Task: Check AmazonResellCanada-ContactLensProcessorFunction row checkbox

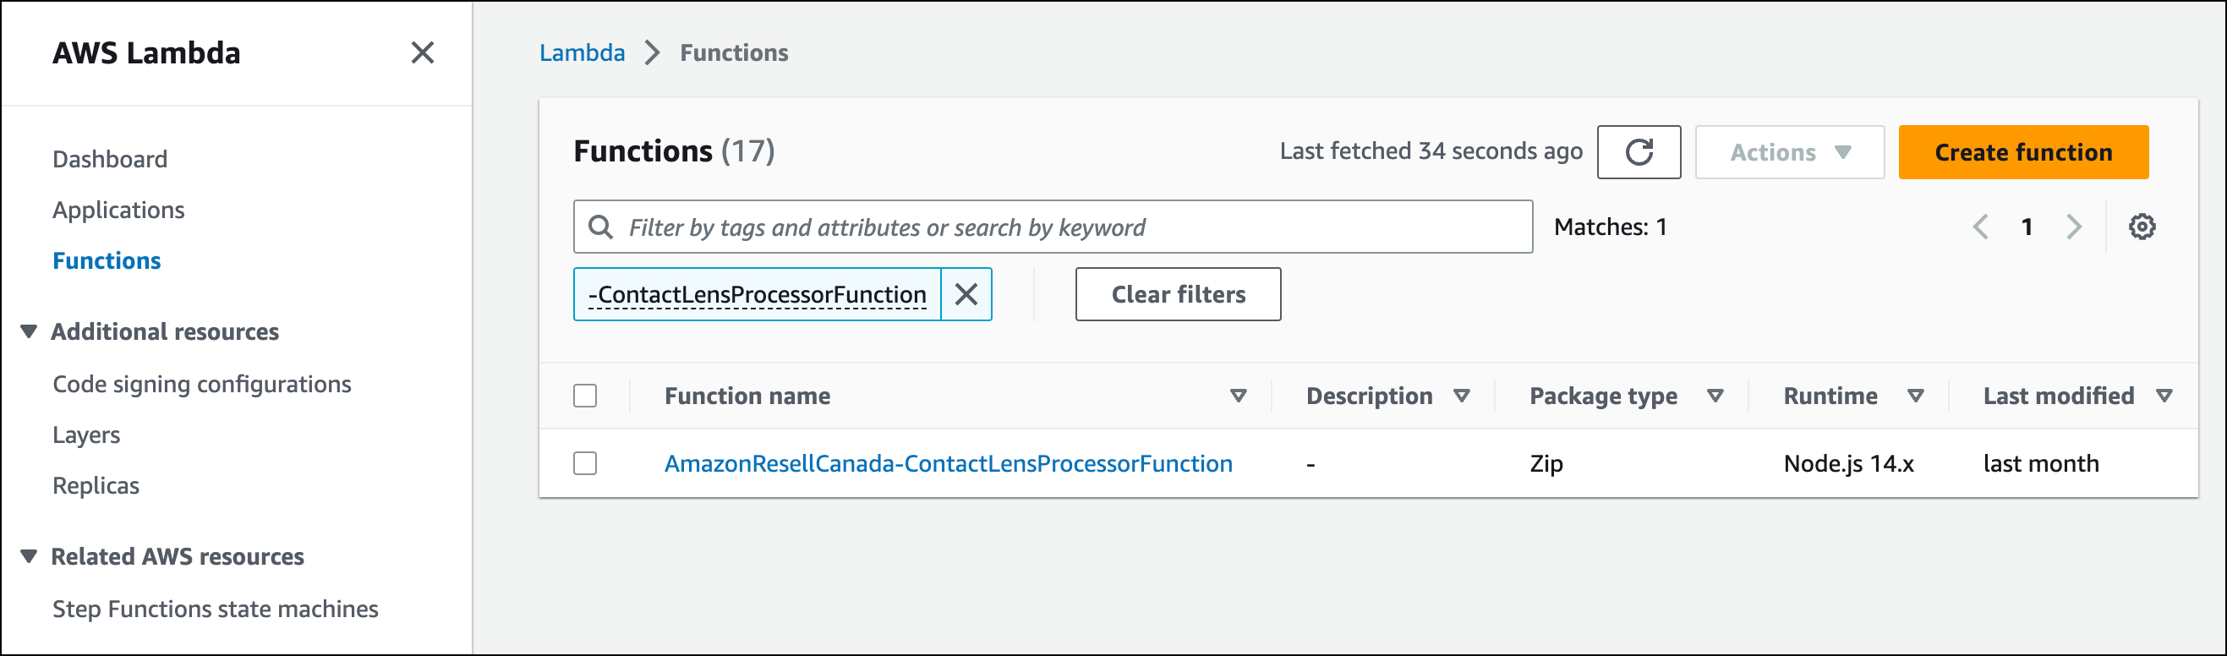Action: tap(585, 463)
